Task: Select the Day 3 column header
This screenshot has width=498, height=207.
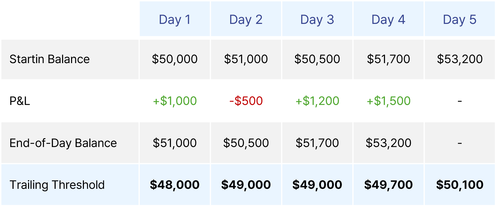Action: 317,19
